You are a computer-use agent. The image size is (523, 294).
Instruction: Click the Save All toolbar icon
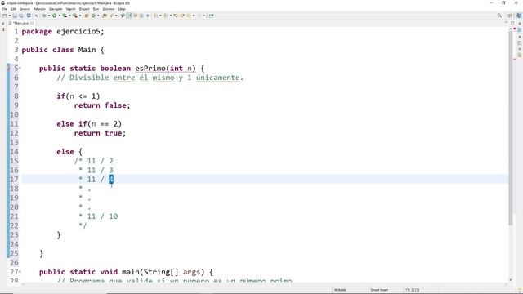click(21, 16)
